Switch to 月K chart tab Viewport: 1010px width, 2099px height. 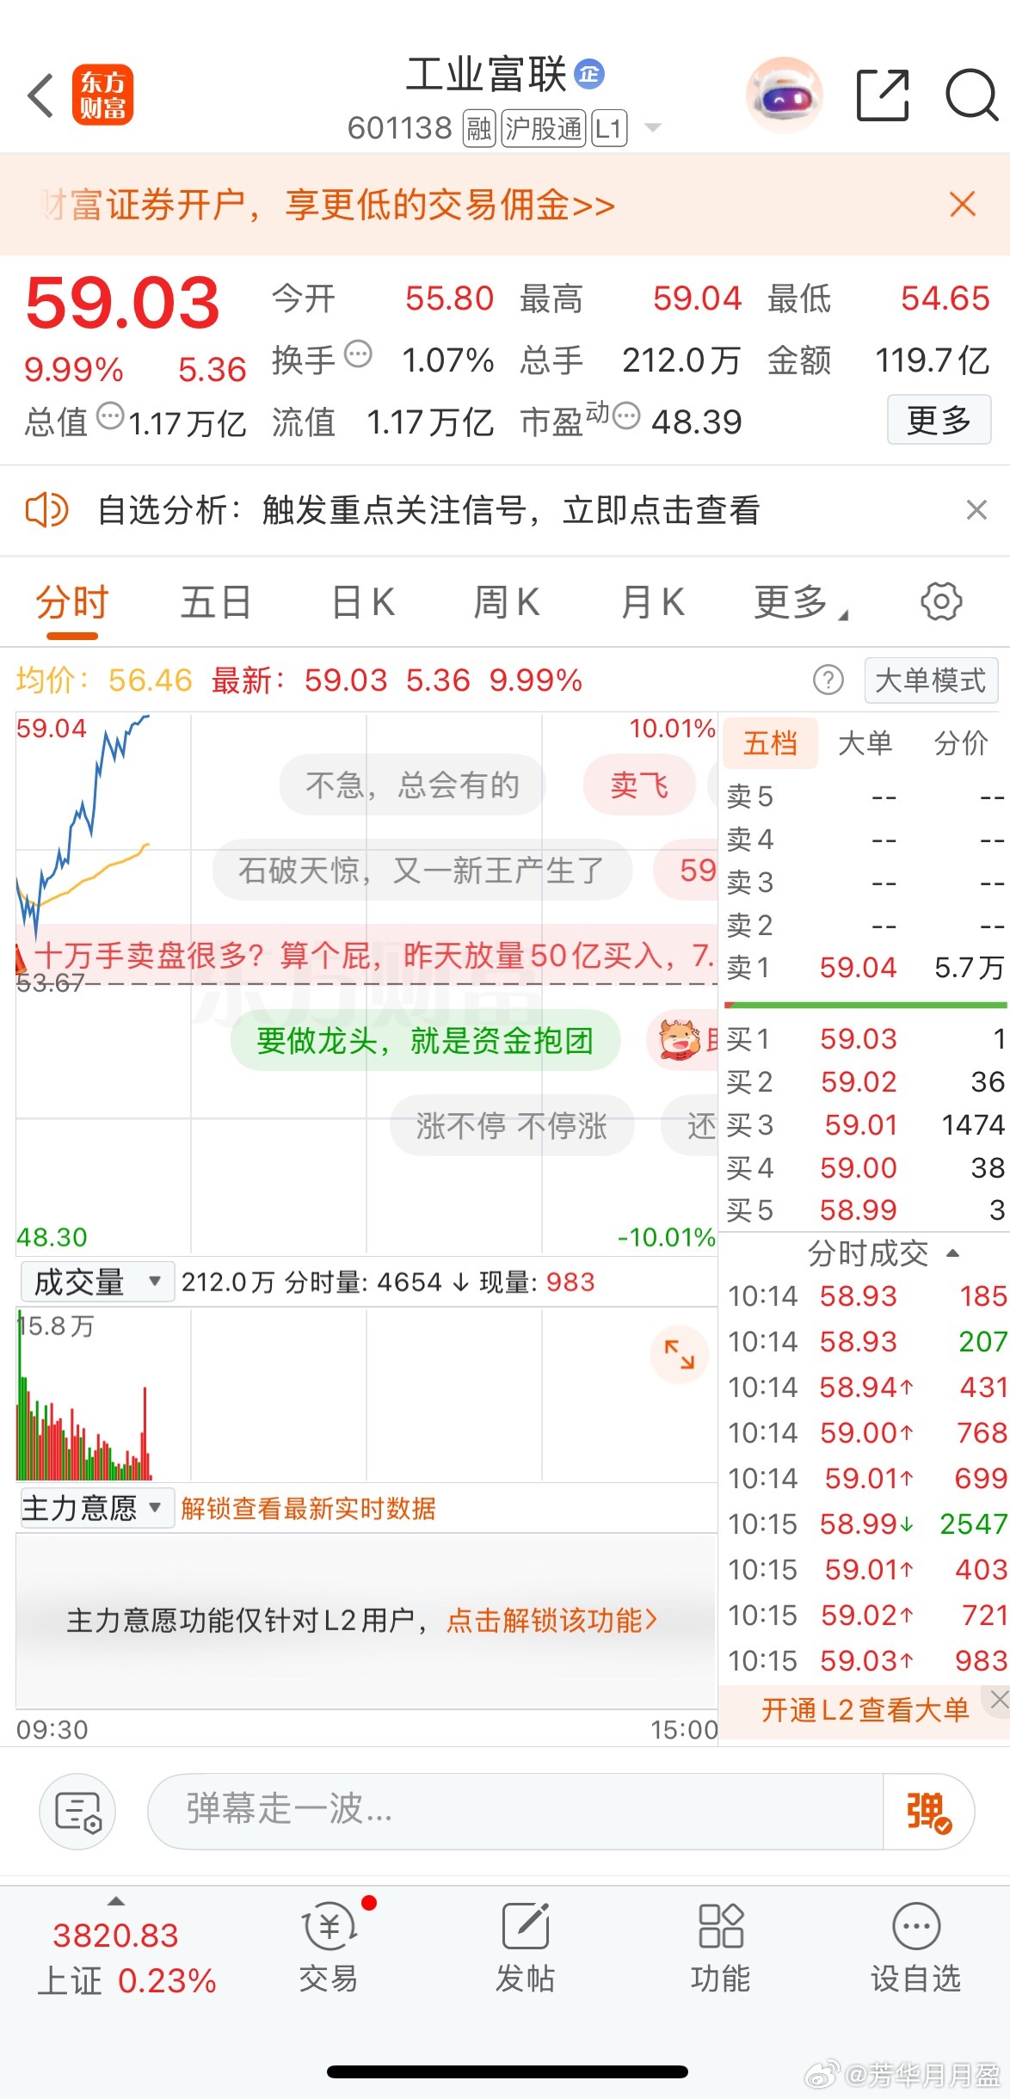[653, 602]
